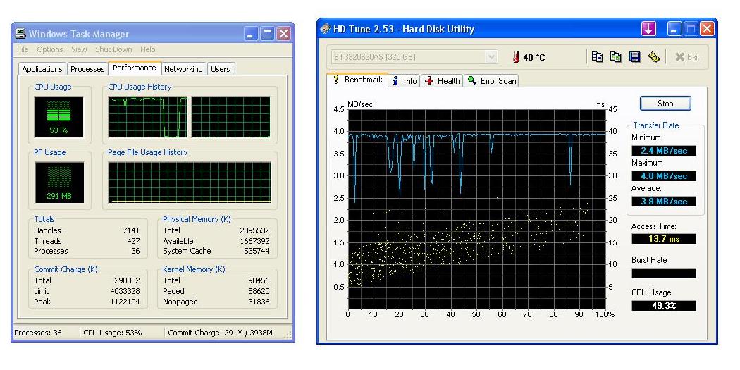Screen dimensions: 740x370
Task: Click the Exit button in HD Tune
Action: (686, 57)
